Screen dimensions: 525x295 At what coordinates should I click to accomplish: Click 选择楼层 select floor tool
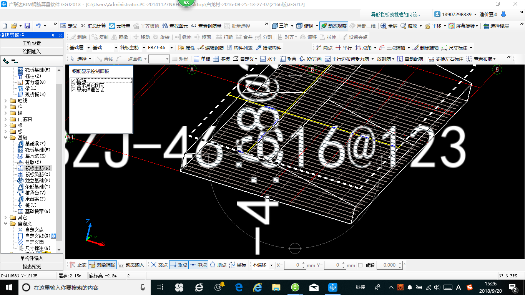(x=496, y=26)
